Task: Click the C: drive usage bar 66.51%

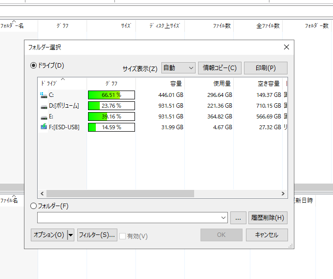Action: 111,95
